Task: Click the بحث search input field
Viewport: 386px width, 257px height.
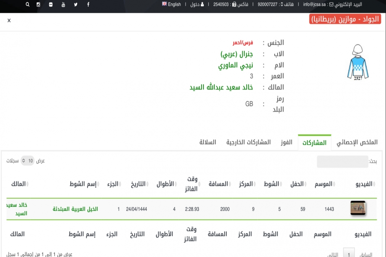Action: click(x=342, y=162)
